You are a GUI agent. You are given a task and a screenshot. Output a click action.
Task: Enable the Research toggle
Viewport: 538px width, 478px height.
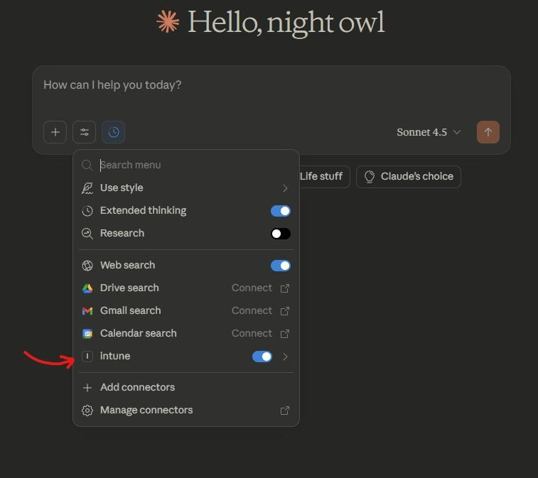pos(281,234)
